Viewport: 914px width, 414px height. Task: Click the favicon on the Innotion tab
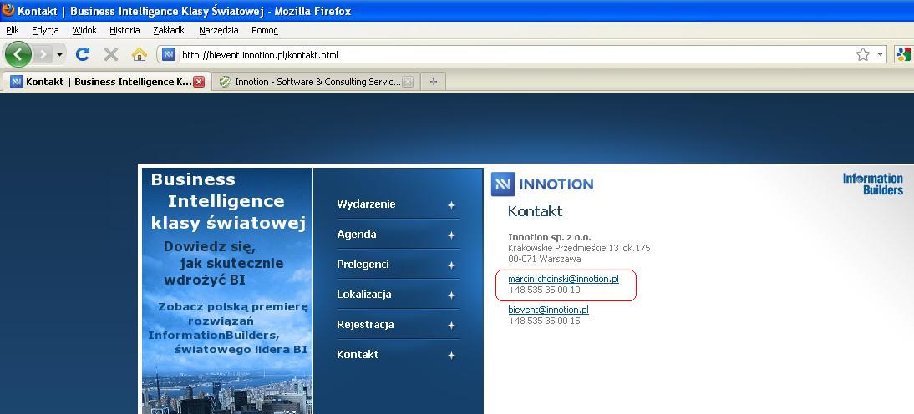click(225, 82)
